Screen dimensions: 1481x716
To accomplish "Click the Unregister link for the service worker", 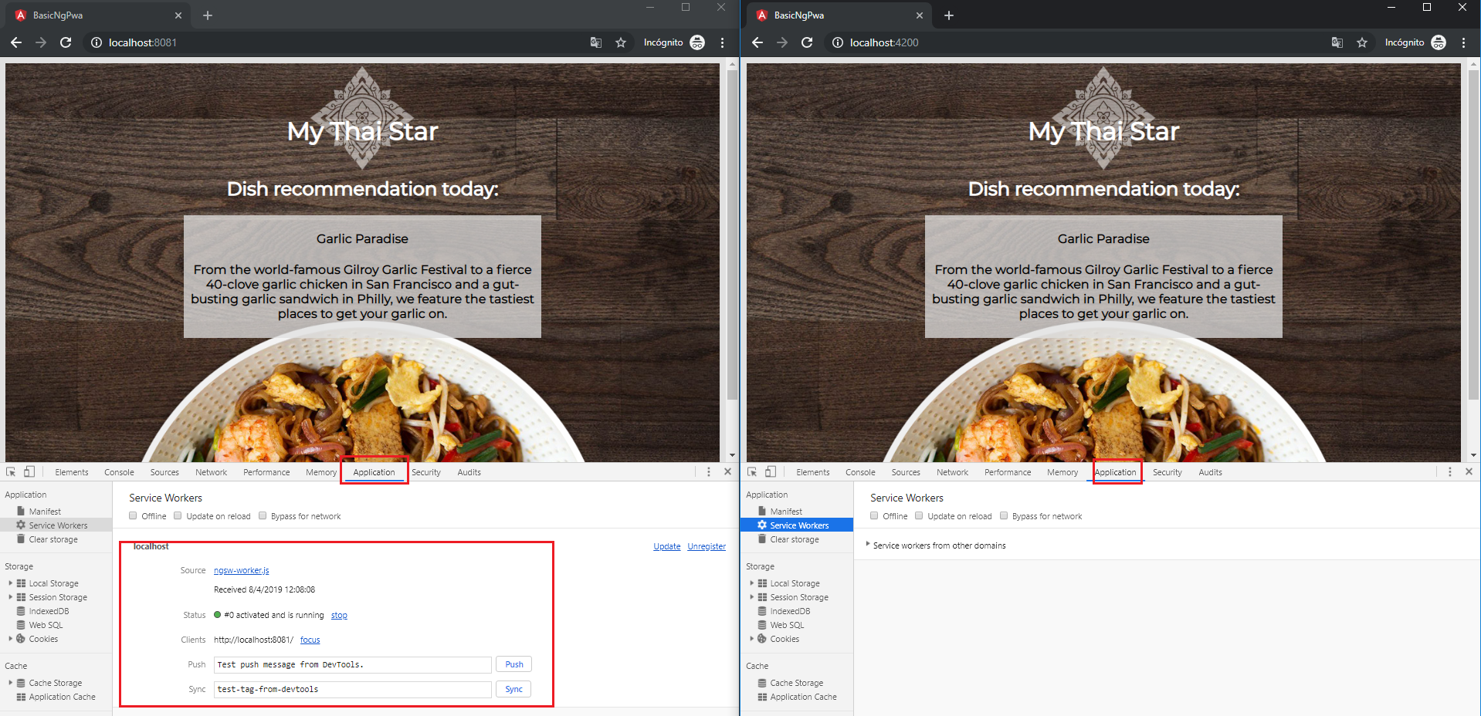I will (706, 546).
